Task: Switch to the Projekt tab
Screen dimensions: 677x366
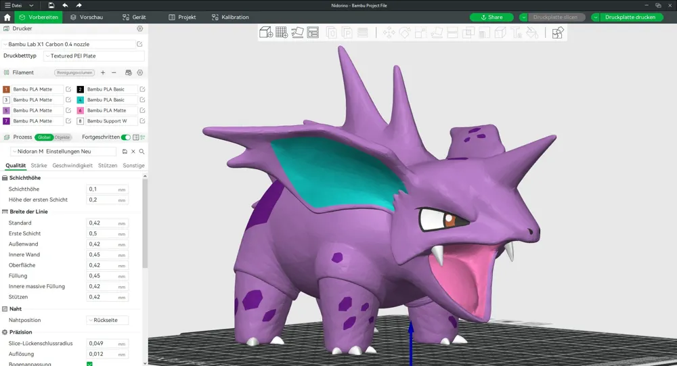Action: 182,18
